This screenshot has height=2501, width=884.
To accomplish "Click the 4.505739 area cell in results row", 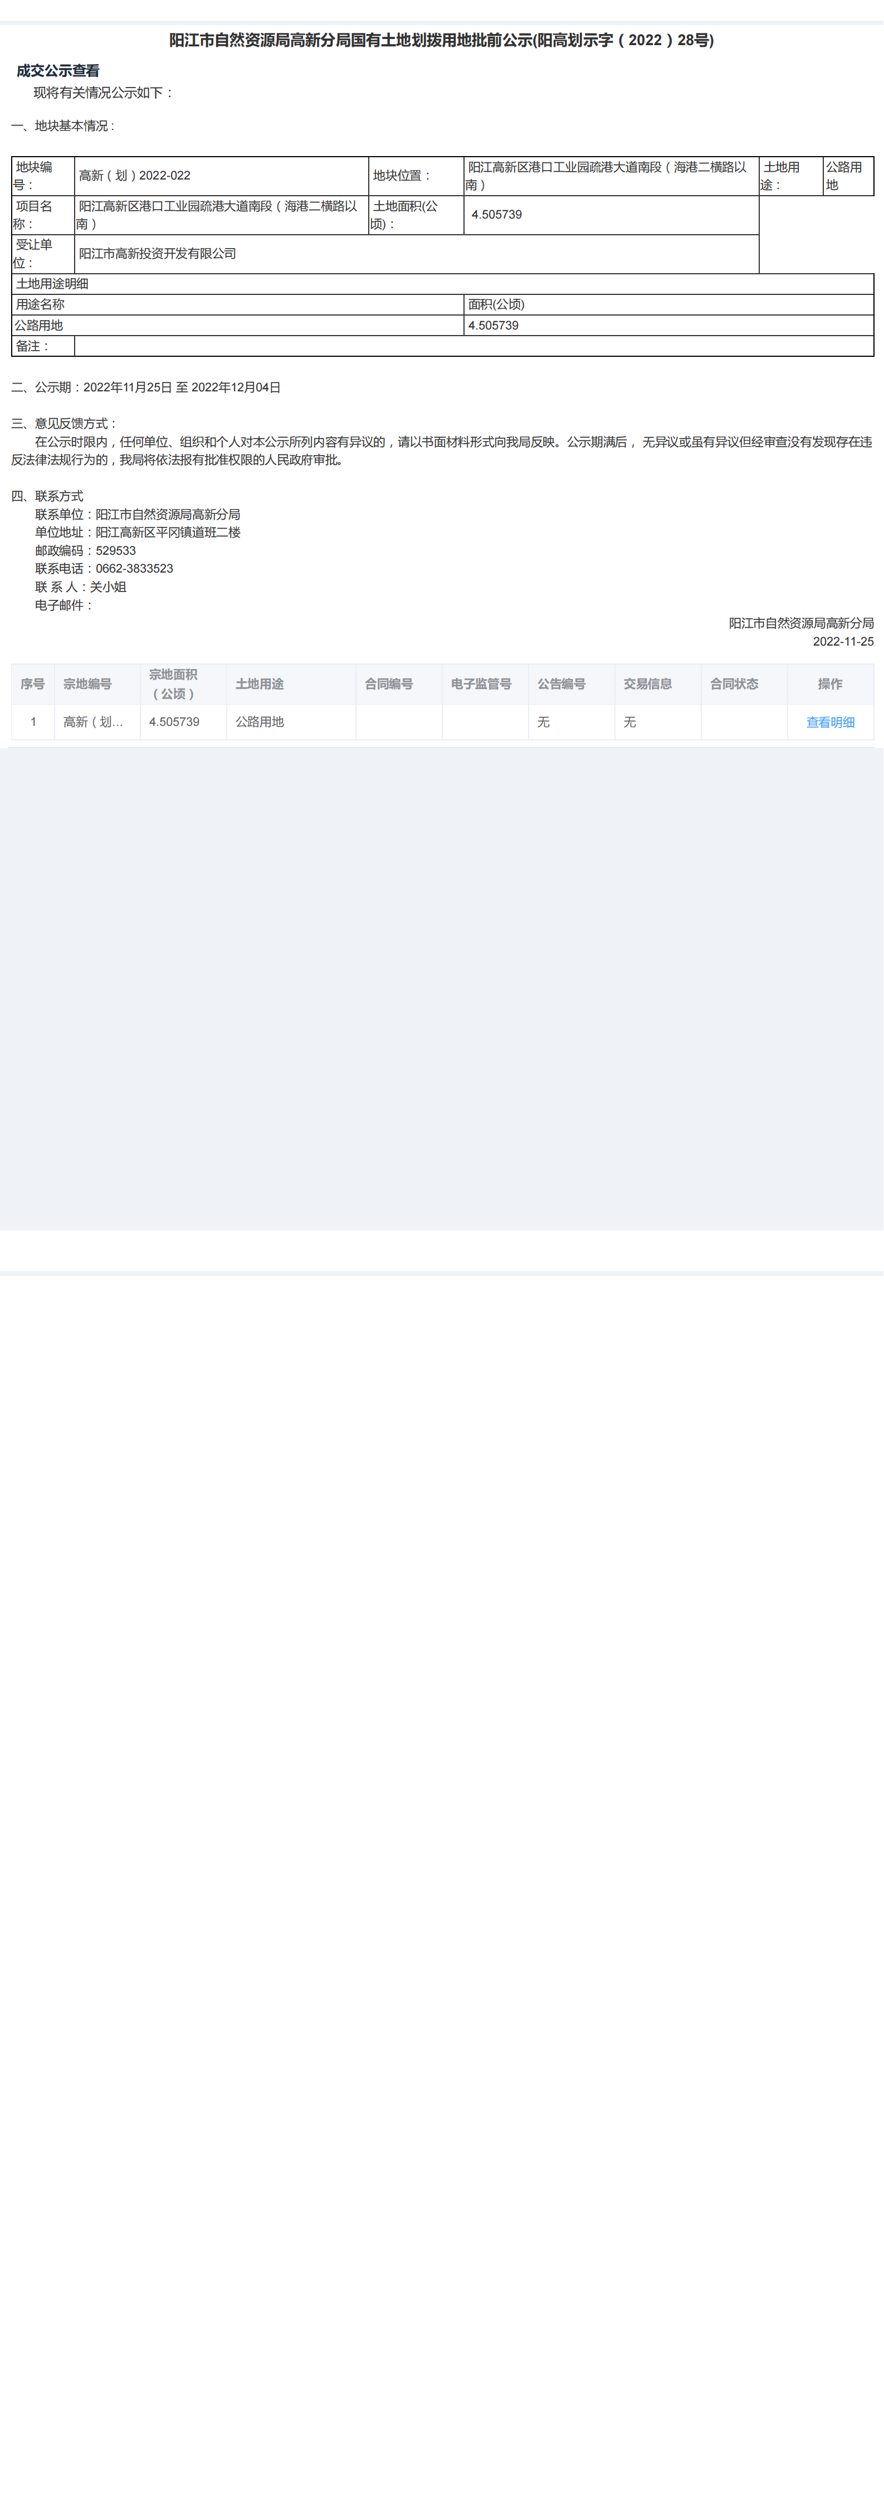I will [183, 723].
